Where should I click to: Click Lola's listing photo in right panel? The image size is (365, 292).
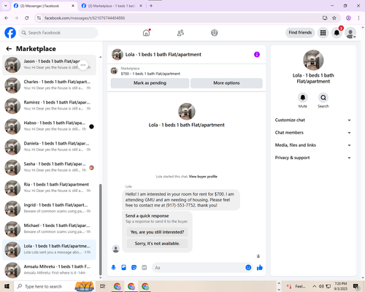pos(313,60)
